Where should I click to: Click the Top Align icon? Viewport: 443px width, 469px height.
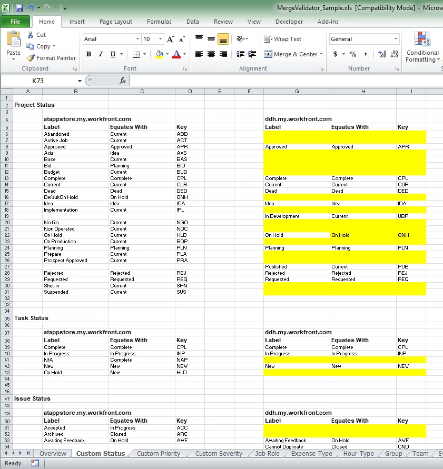pyautogui.click(x=199, y=39)
